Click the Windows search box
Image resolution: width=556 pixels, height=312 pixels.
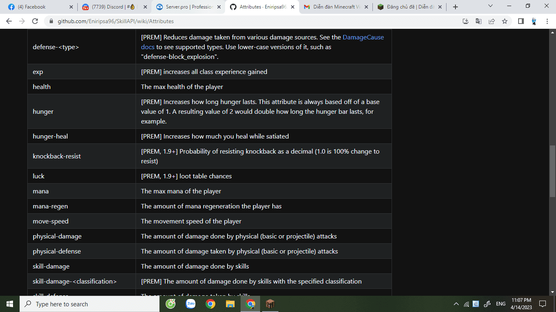click(90, 304)
